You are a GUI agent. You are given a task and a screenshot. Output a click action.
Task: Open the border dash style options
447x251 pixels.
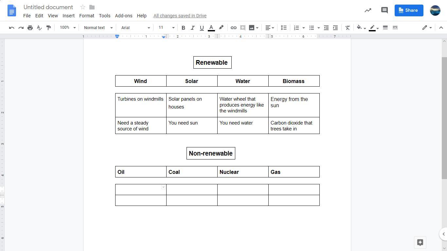point(395,28)
